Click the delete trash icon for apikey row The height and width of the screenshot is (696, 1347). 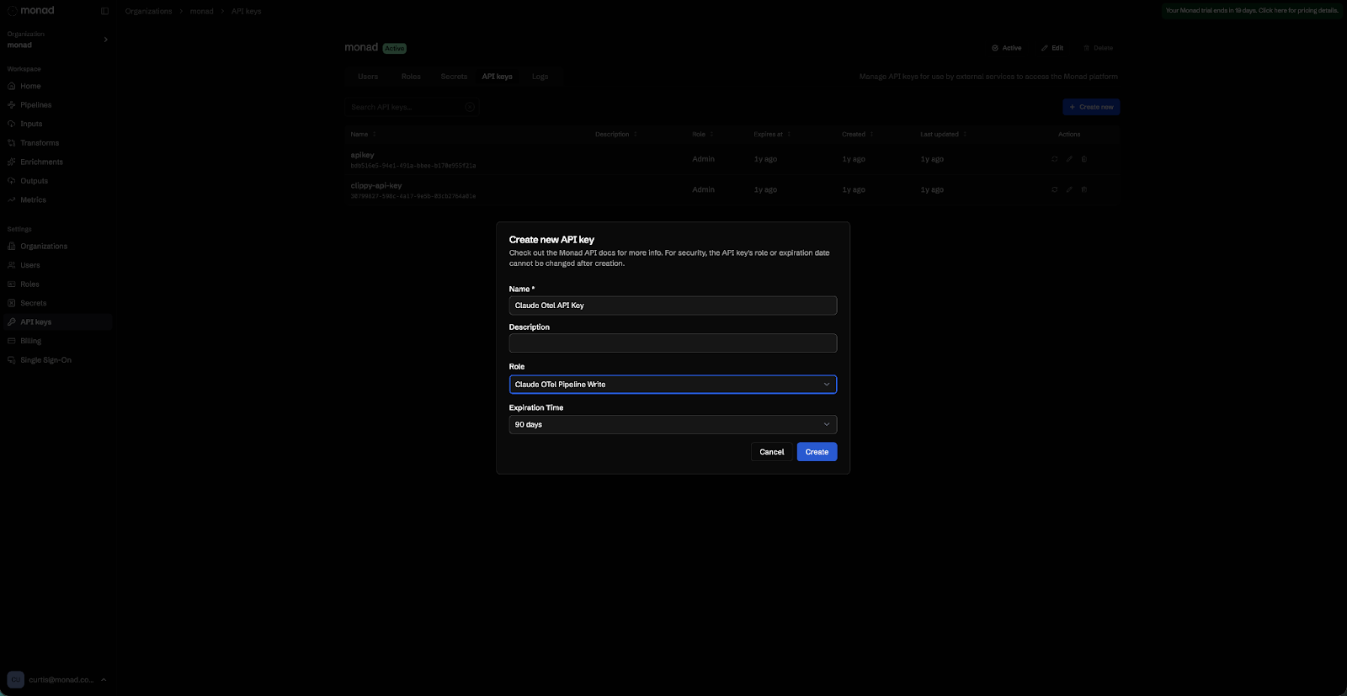point(1084,159)
